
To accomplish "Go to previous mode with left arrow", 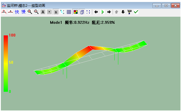I will click(x=96, y=12).
